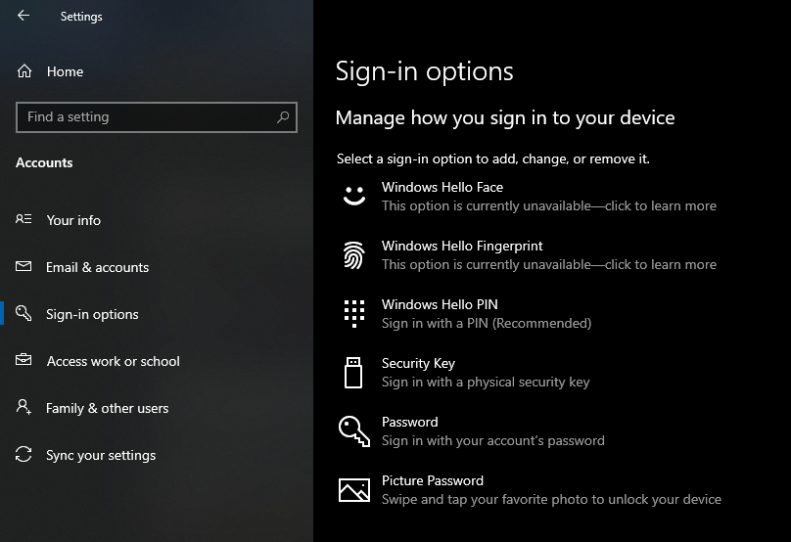Click the Security Key USB icon
Image resolution: width=791 pixels, height=542 pixels.
pos(353,373)
